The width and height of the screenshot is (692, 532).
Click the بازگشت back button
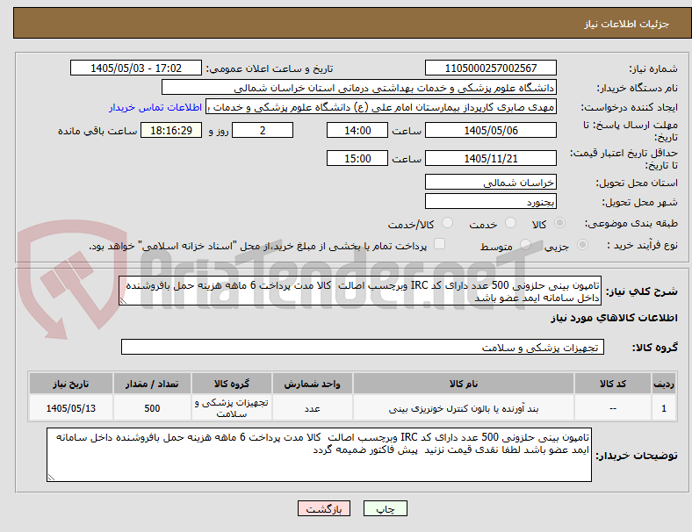pos(324,508)
